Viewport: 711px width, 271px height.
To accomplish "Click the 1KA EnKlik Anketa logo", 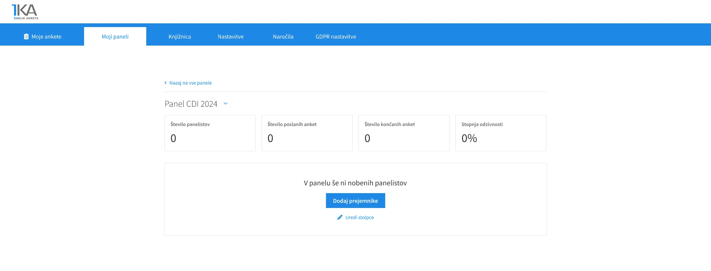I will click(25, 12).
